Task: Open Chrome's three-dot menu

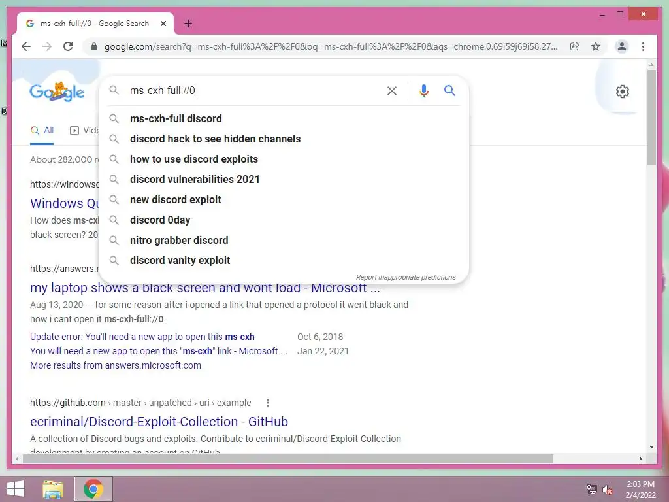Action: tap(643, 46)
